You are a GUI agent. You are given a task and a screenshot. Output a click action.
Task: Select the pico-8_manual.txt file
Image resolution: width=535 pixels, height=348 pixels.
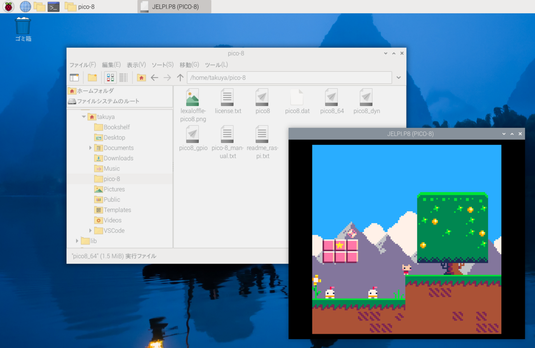coord(228,143)
